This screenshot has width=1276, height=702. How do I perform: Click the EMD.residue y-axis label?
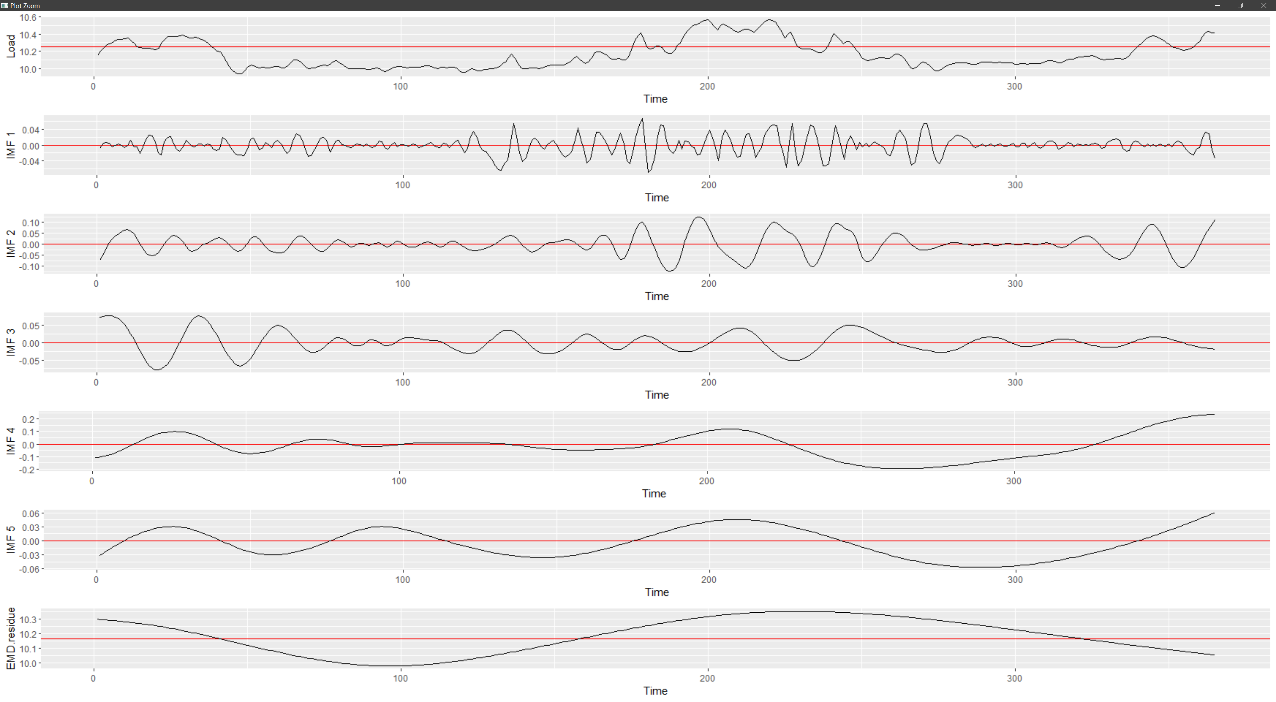[x=10, y=638]
